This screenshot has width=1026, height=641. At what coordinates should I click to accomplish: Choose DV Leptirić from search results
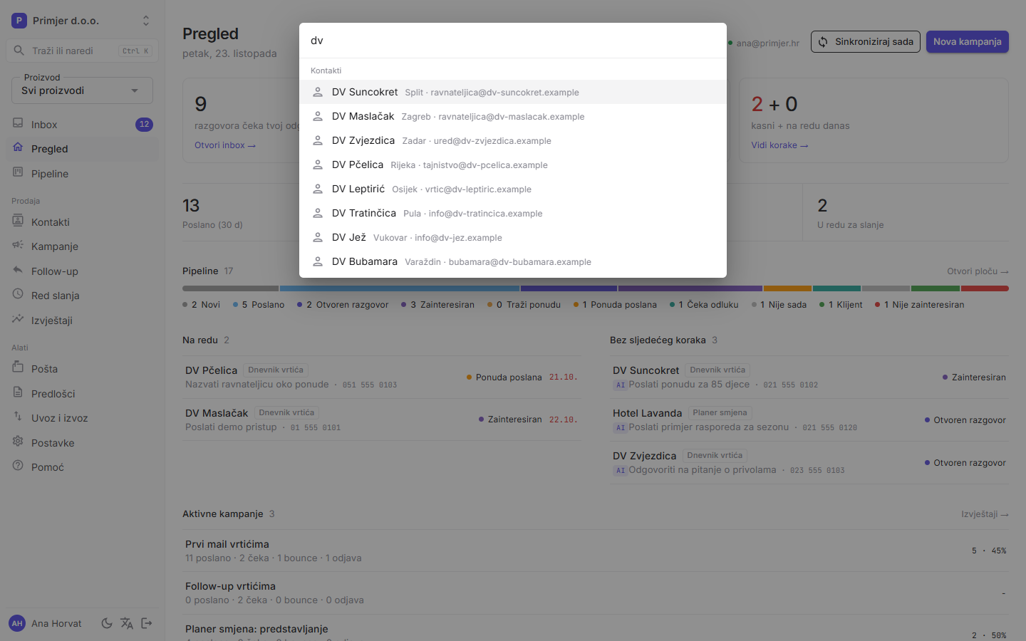[x=513, y=189]
